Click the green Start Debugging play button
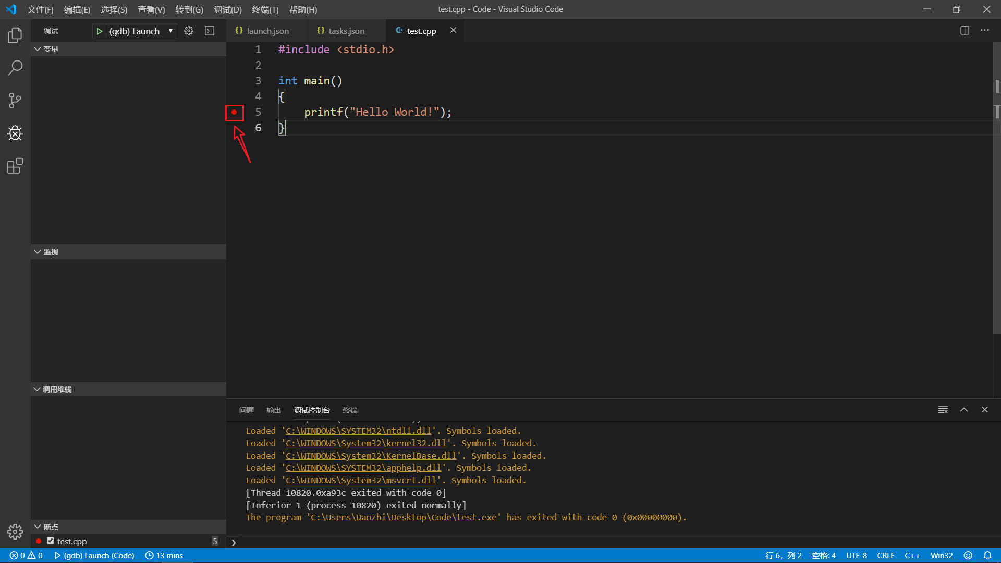Screen dimensions: 1001x563 click(99, 31)
